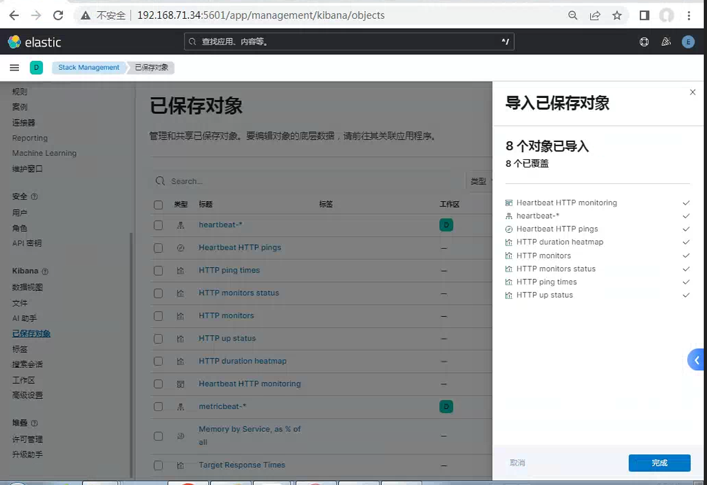Click the blue arrow floating side button
Viewport: 707px width, 485px height.
[697, 360]
